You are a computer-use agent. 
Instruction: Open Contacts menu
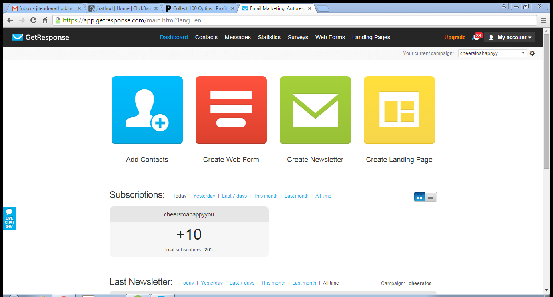(206, 37)
